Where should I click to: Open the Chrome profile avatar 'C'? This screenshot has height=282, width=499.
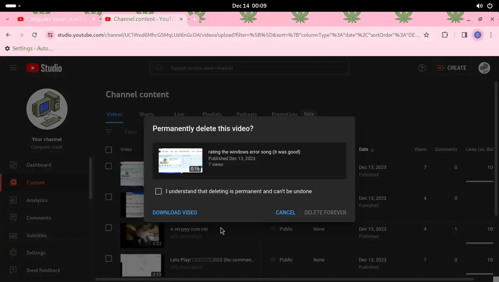coord(478,35)
